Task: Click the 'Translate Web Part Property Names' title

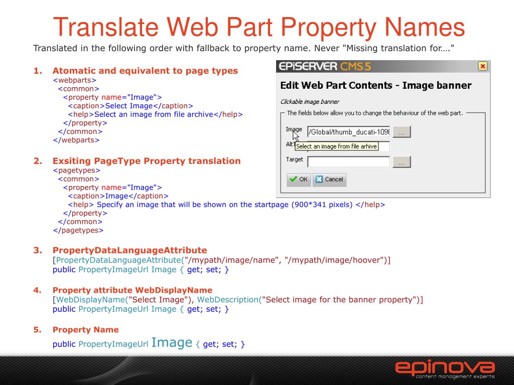Action: pos(259,27)
